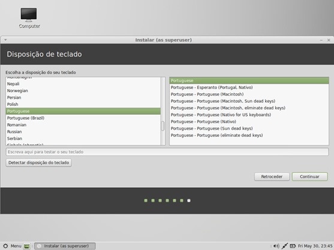
Task: Click the keyboard test input field
Action: click(x=167, y=152)
